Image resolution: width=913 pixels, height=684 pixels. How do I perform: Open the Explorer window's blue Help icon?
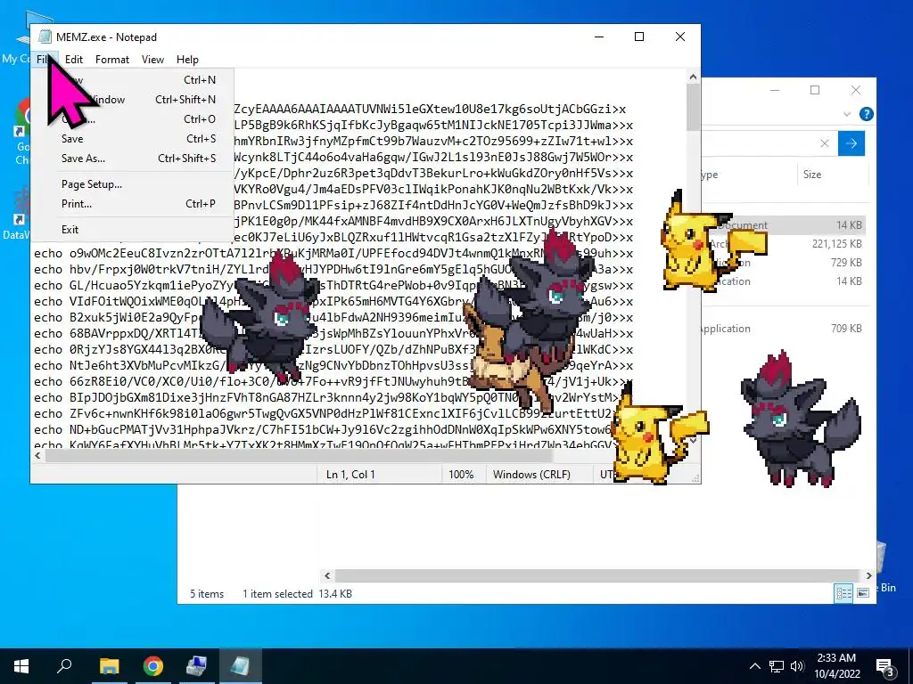point(867,114)
